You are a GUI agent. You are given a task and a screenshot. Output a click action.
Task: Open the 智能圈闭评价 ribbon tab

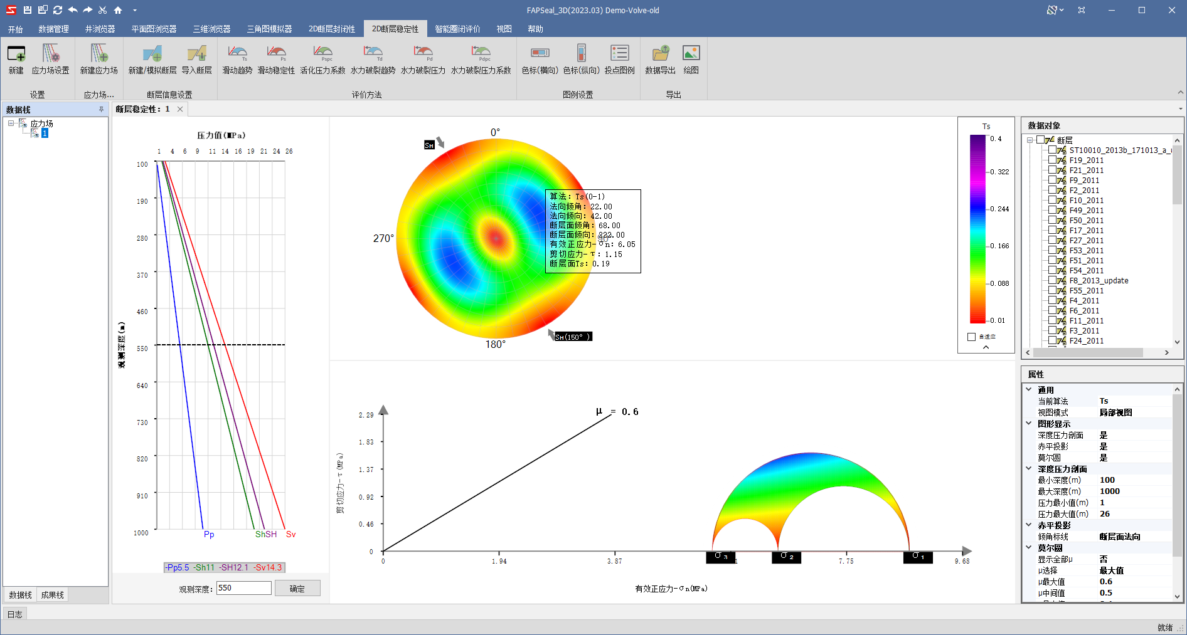457,29
